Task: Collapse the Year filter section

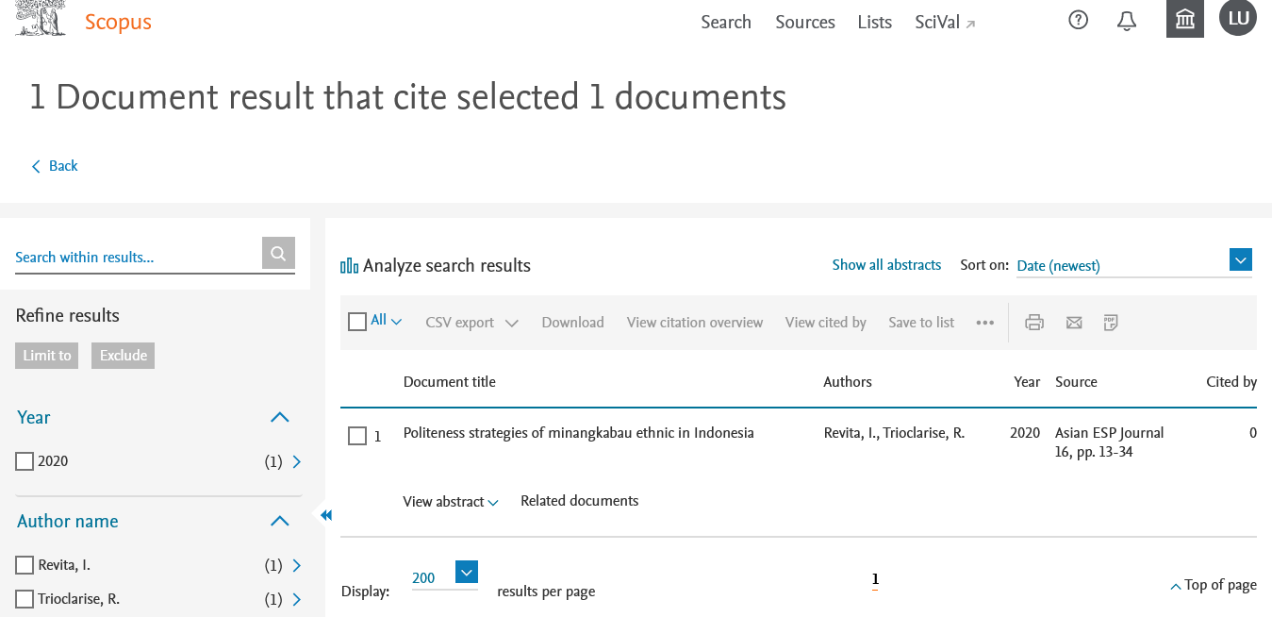Action: 279,417
